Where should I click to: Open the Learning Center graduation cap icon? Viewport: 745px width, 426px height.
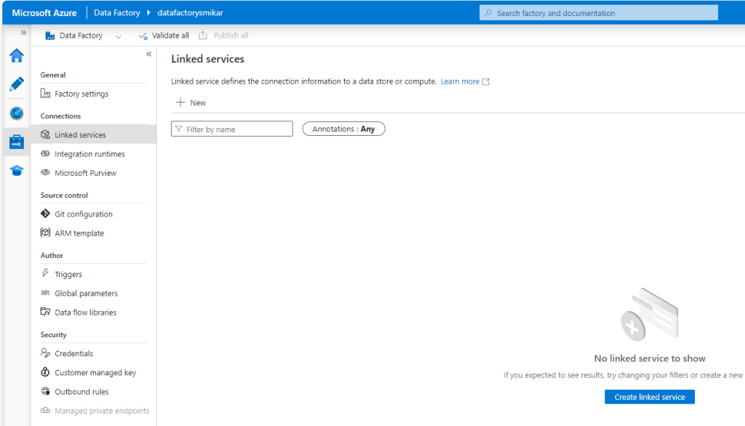click(17, 171)
